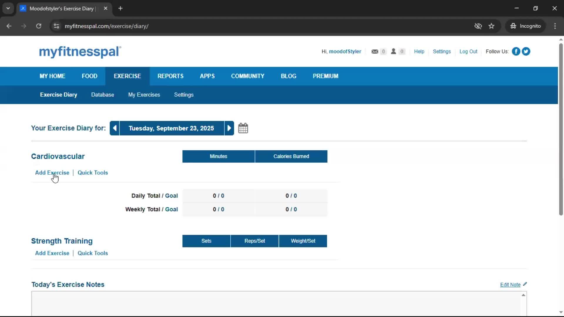Click Add Exercise under Strength Training

click(52, 253)
